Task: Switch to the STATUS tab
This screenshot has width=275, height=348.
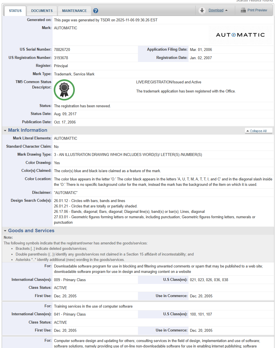Action: (15, 11)
